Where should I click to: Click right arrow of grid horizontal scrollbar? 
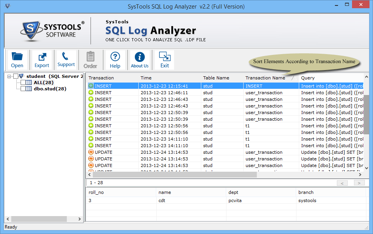[x=360, y=175]
